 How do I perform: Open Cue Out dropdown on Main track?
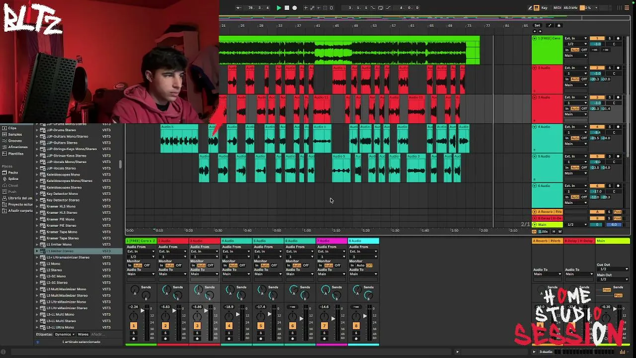613,269
